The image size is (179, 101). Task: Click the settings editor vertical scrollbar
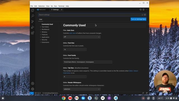pos(148,24)
